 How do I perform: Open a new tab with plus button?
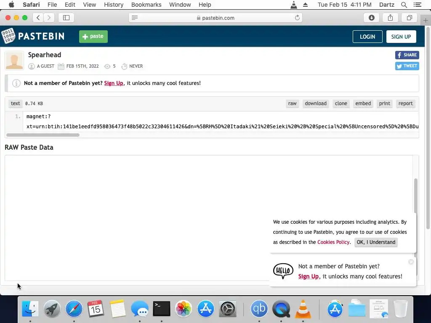click(426, 21)
